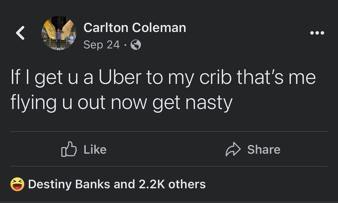Open Destiny Banks' profile from reactions
Screen dimensions: 338x203
pyautogui.click(x=69, y=184)
